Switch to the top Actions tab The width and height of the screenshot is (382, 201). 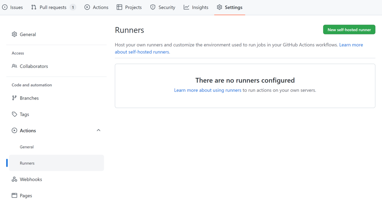pos(96,7)
